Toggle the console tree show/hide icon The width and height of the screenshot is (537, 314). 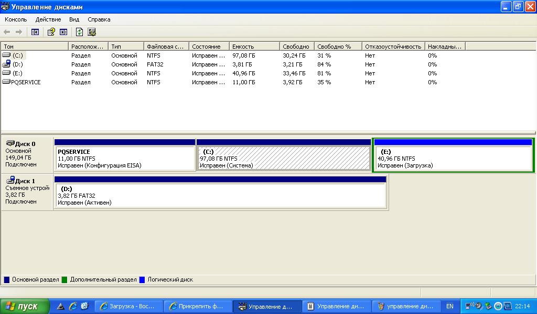[x=35, y=32]
